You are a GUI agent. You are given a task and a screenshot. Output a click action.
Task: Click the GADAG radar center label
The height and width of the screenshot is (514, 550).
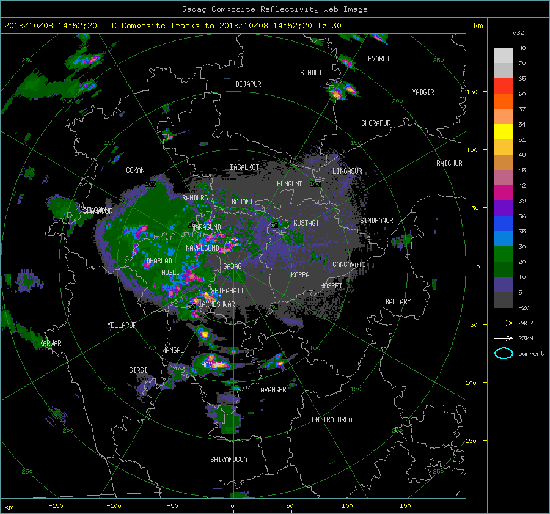click(232, 266)
